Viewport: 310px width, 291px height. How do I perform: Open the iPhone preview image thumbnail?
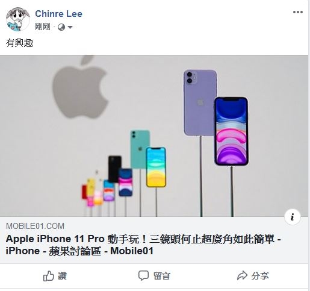click(x=154, y=136)
